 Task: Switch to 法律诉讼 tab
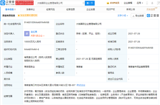click(30, 9)
